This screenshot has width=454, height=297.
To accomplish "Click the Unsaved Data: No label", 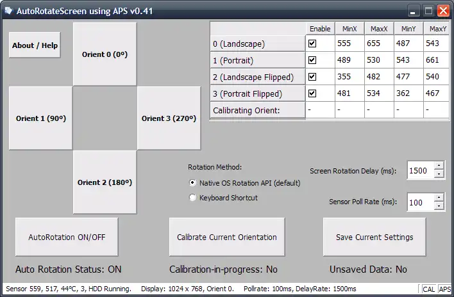I will coord(368,269).
